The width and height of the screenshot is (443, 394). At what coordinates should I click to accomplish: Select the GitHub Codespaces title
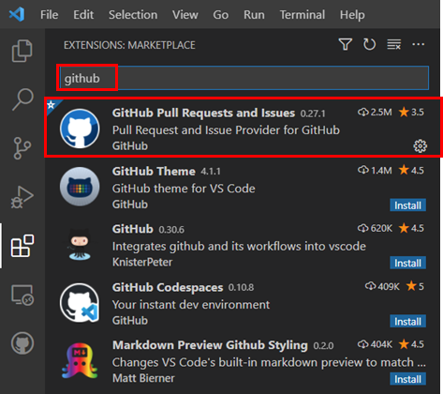(168, 287)
